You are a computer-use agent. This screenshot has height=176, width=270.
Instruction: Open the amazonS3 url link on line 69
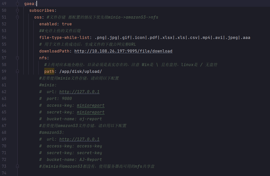coord(79,139)
